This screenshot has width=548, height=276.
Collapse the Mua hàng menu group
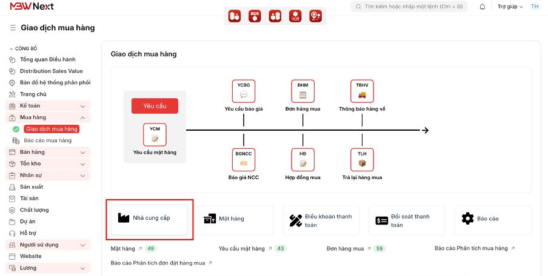coord(82,117)
